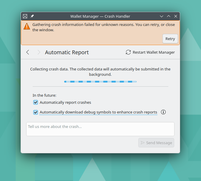Click the restart refresh arrows icon
The height and width of the screenshot is (181, 201).
[128, 52]
